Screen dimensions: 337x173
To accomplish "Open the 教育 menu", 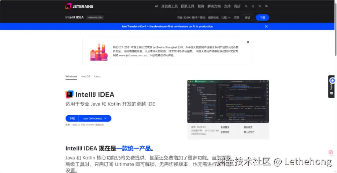I will click(x=201, y=6).
